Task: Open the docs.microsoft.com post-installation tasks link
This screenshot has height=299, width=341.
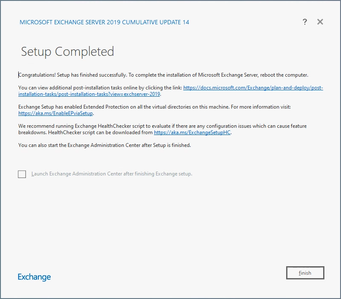Action: click(x=253, y=88)
